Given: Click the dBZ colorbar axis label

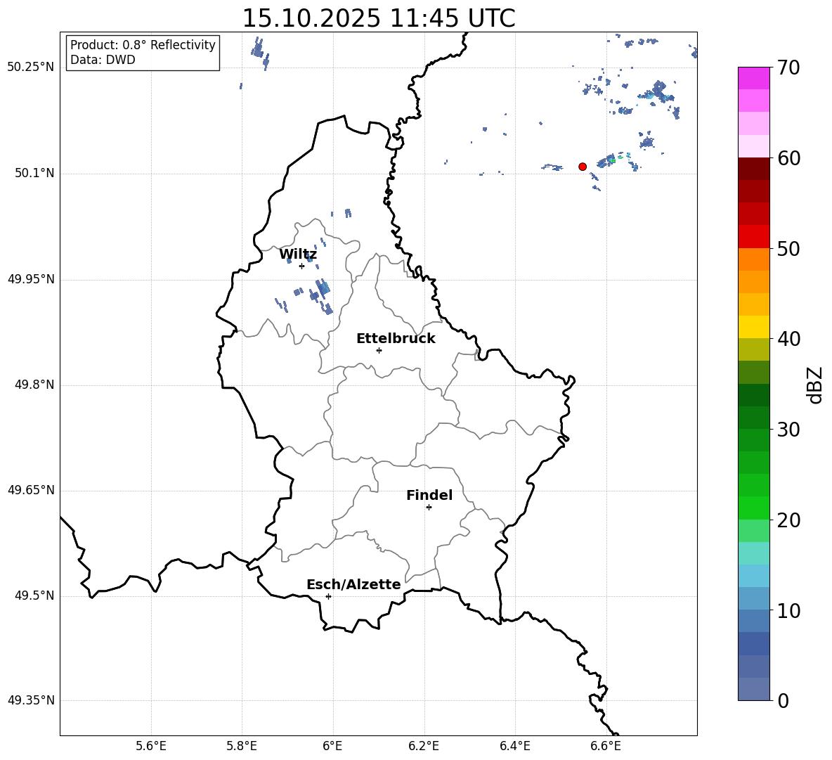Looking at the screenshot, I should [x=814, y=385].
